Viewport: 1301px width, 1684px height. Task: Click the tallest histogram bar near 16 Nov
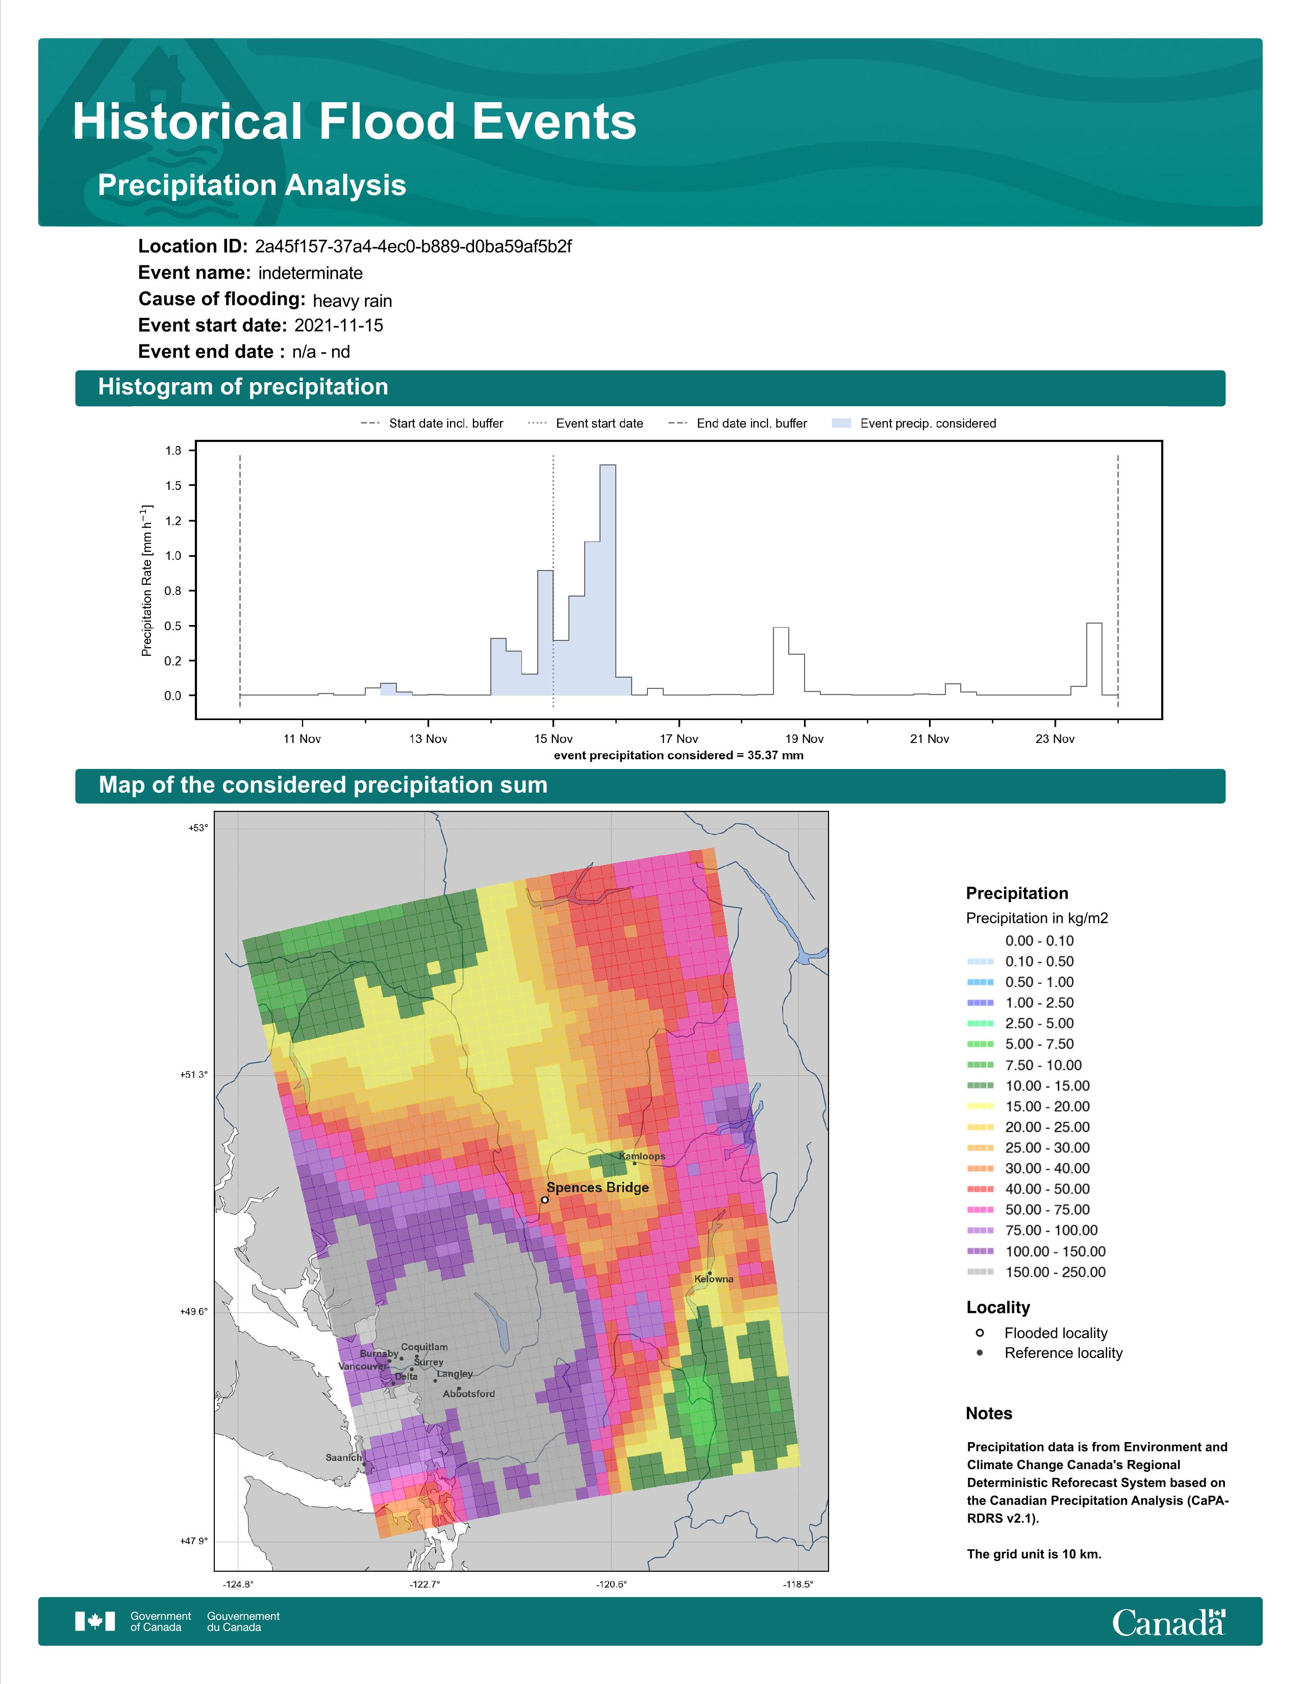(x=607, y=580)
